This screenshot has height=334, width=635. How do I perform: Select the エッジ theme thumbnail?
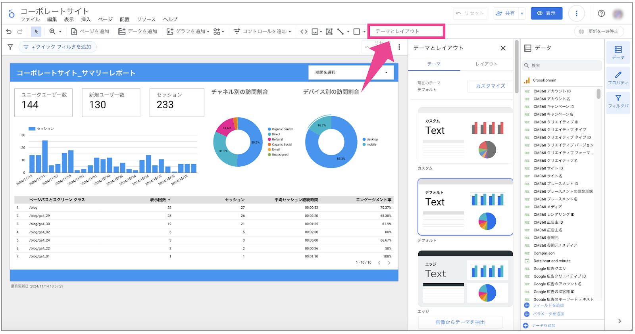tap(465, 278)
